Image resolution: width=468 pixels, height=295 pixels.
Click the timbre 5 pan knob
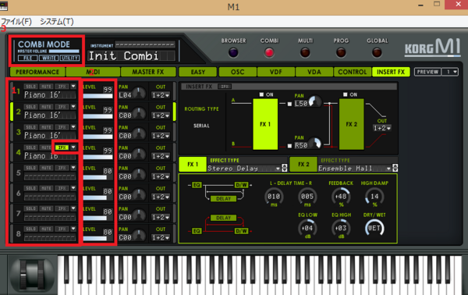[x=139, y=174]
